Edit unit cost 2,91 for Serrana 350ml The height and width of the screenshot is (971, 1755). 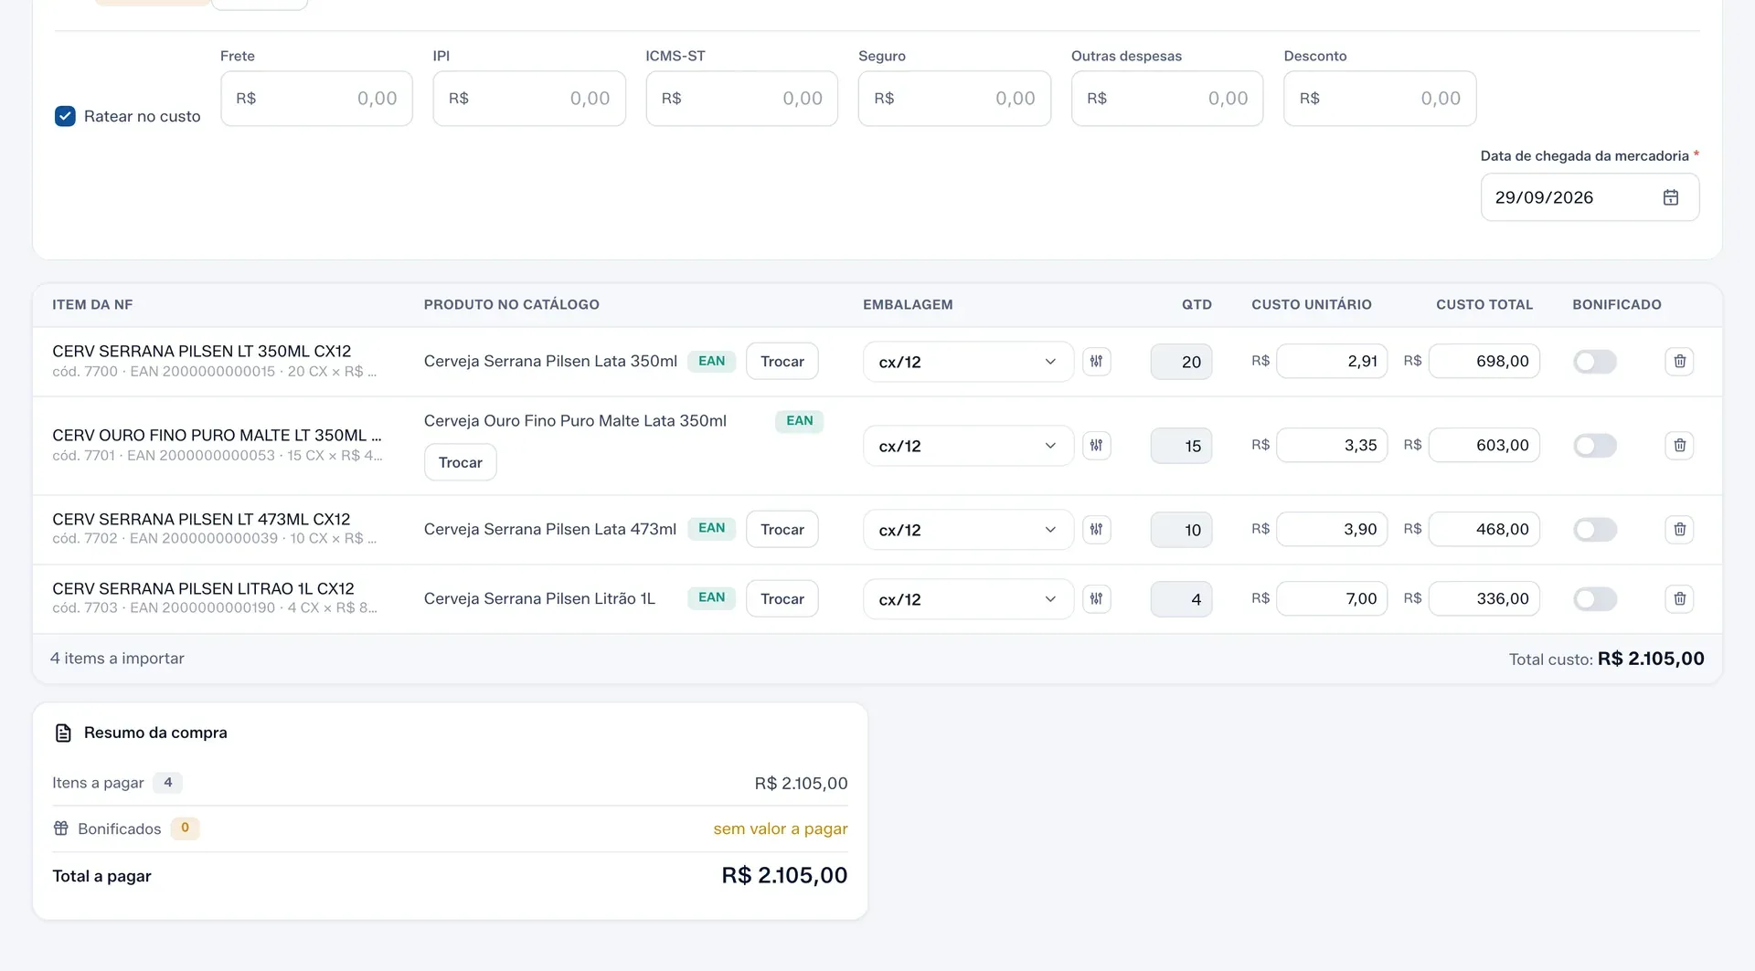click(x=1332, y=362)
